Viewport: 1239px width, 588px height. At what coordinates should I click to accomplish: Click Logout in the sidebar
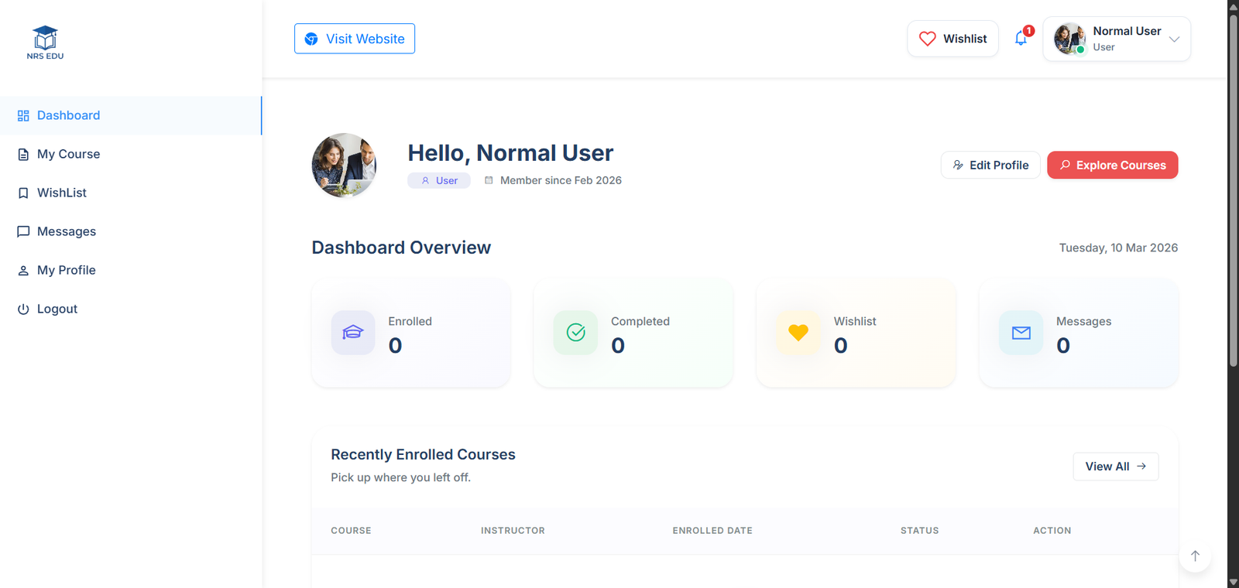(57, 309)
